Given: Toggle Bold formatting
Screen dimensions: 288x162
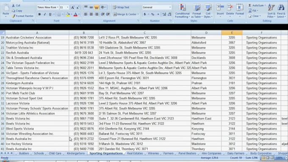Looking at the screenshot, I should point(39,14).
